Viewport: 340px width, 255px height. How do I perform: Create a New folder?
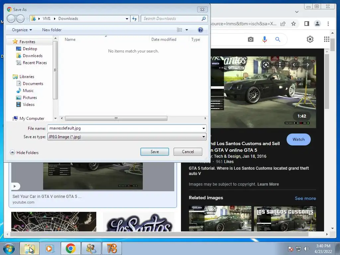point(52,30)
